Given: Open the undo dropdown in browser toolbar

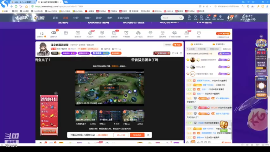Looking at the screenshot, I should [x=23, y=6].
